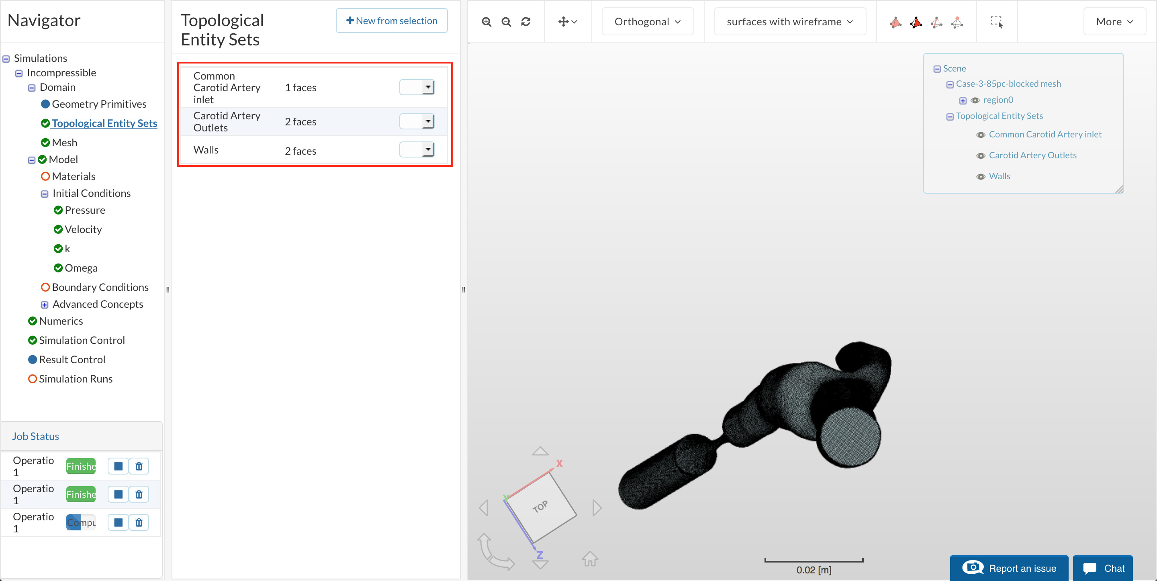Viewport: 1157px width, 581px height.
Task: Expand the Advanced Concepts tree node
Action: click(45, 305)
